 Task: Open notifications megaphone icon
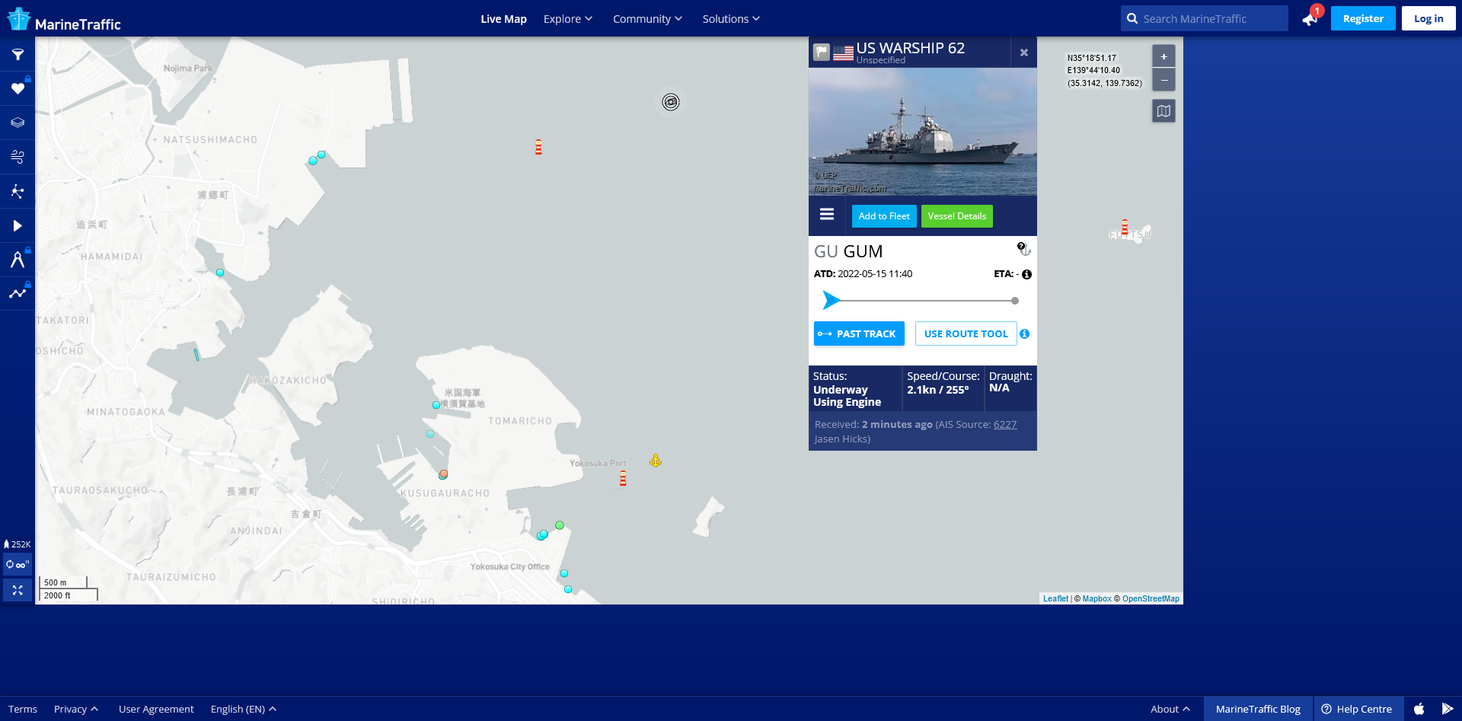point(1310,18)
